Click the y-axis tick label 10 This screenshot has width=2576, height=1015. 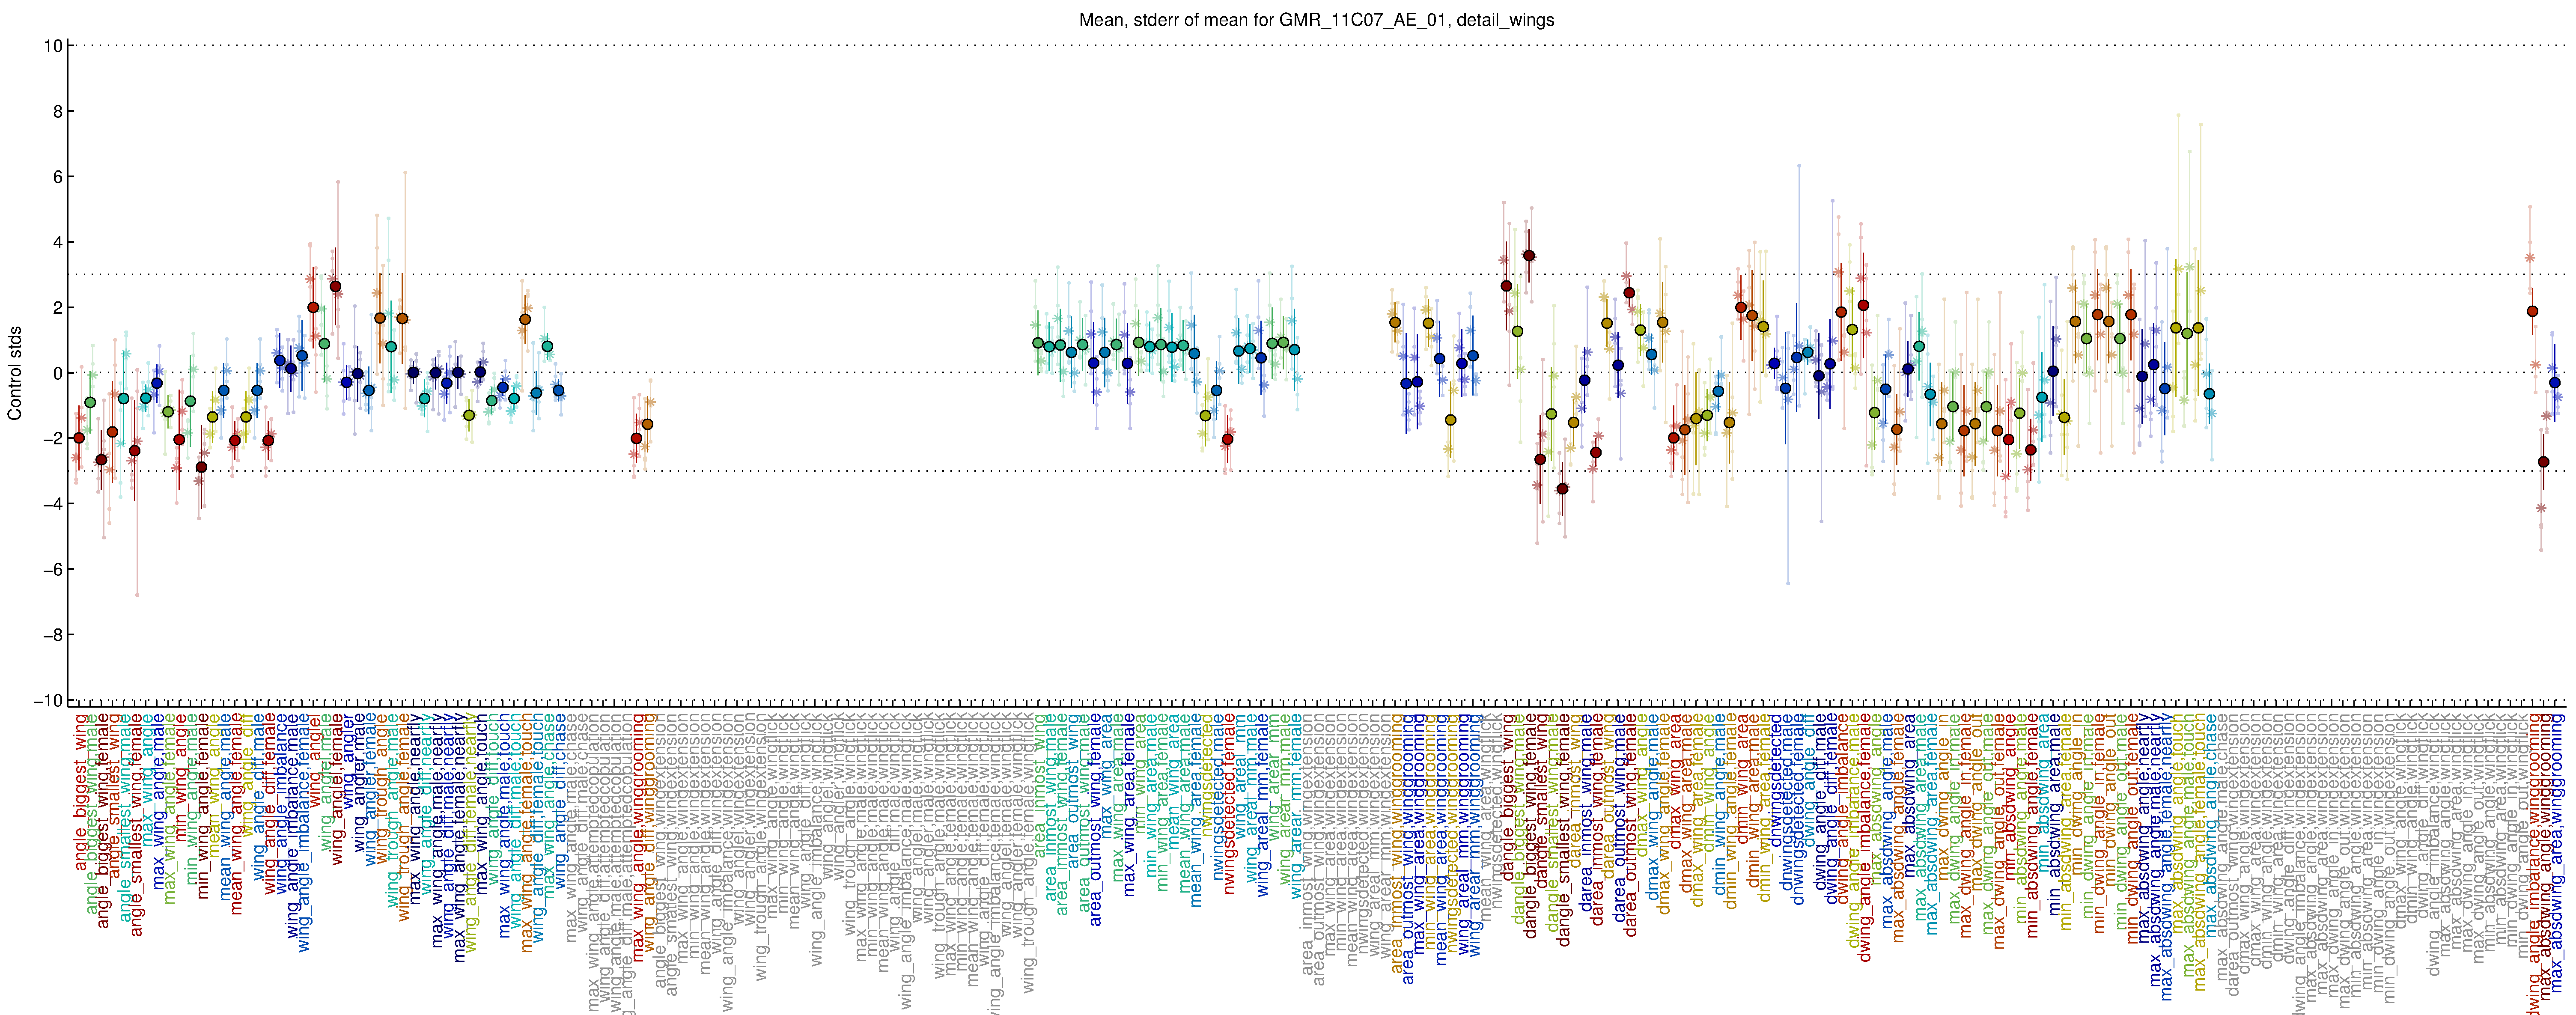tap(54, 46)
